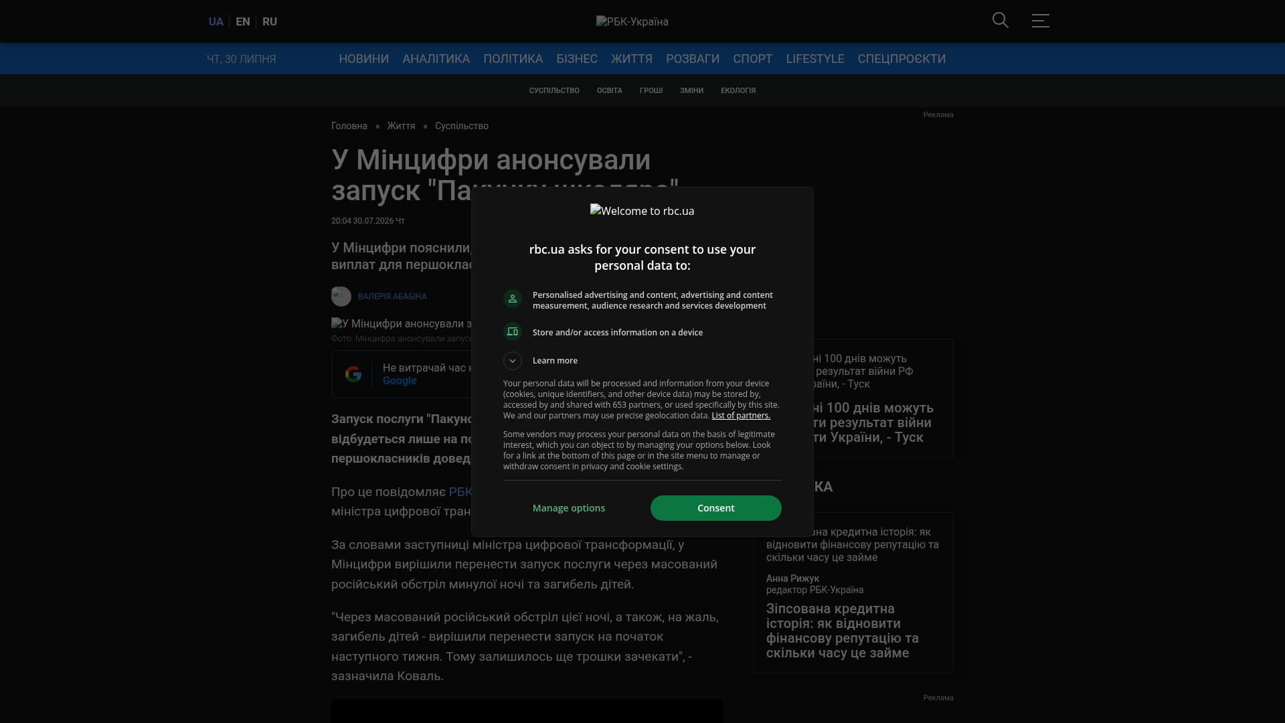Open the ПОЛІТИКА section
The height and width of the screenshot is (723, 1285).
click(x=513, y=59)
